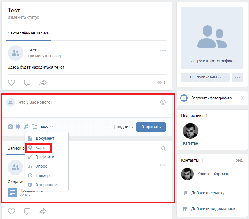
Task: Click the video attachment film icon
Action: [x=19, y=127]
